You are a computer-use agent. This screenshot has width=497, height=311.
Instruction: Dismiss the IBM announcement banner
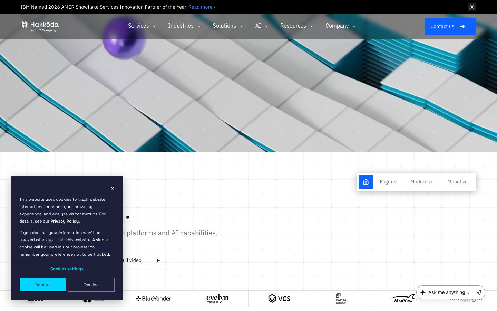(x=472, y=7)
